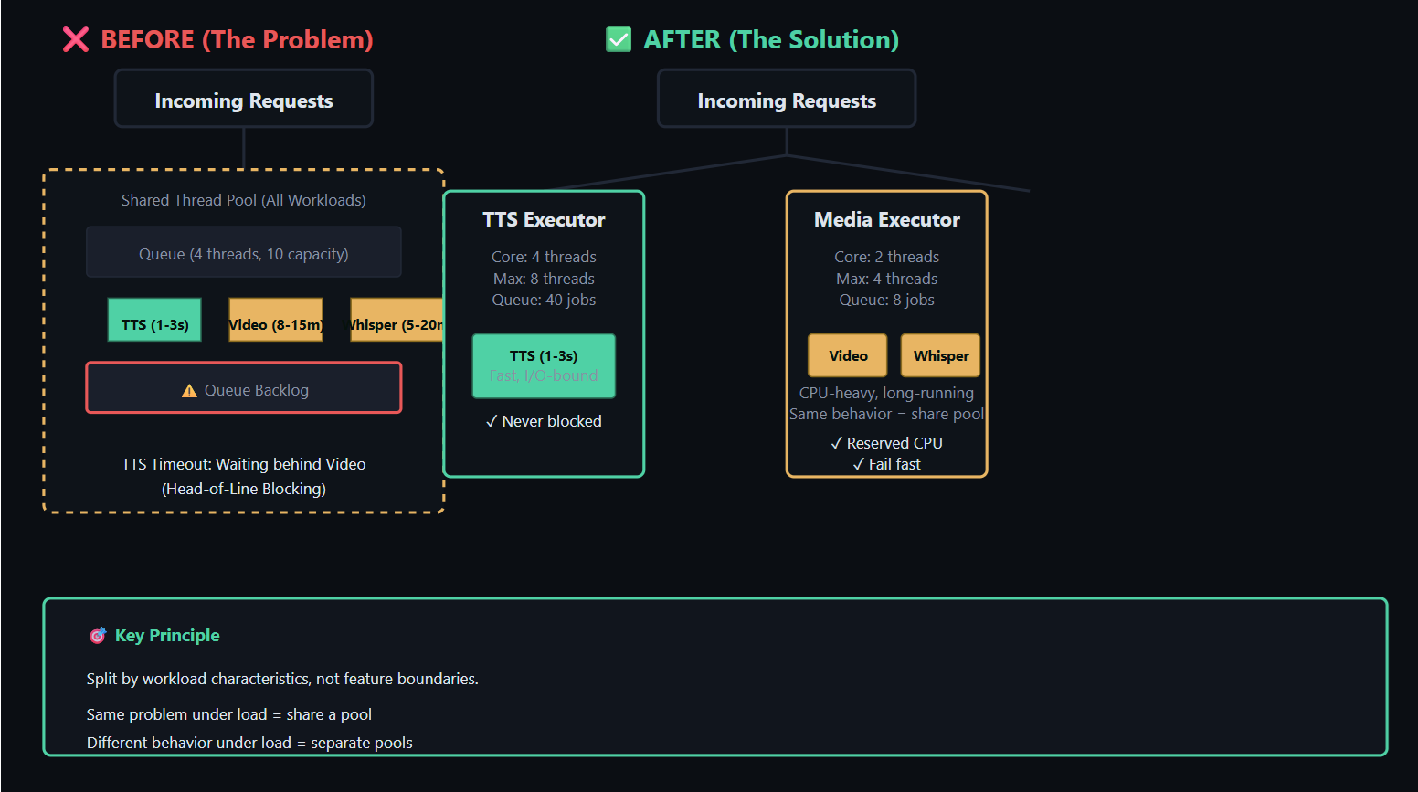1418x792 pixels.
Task: Click the "Video (8-15m)" block
Action: coord(276,321)
